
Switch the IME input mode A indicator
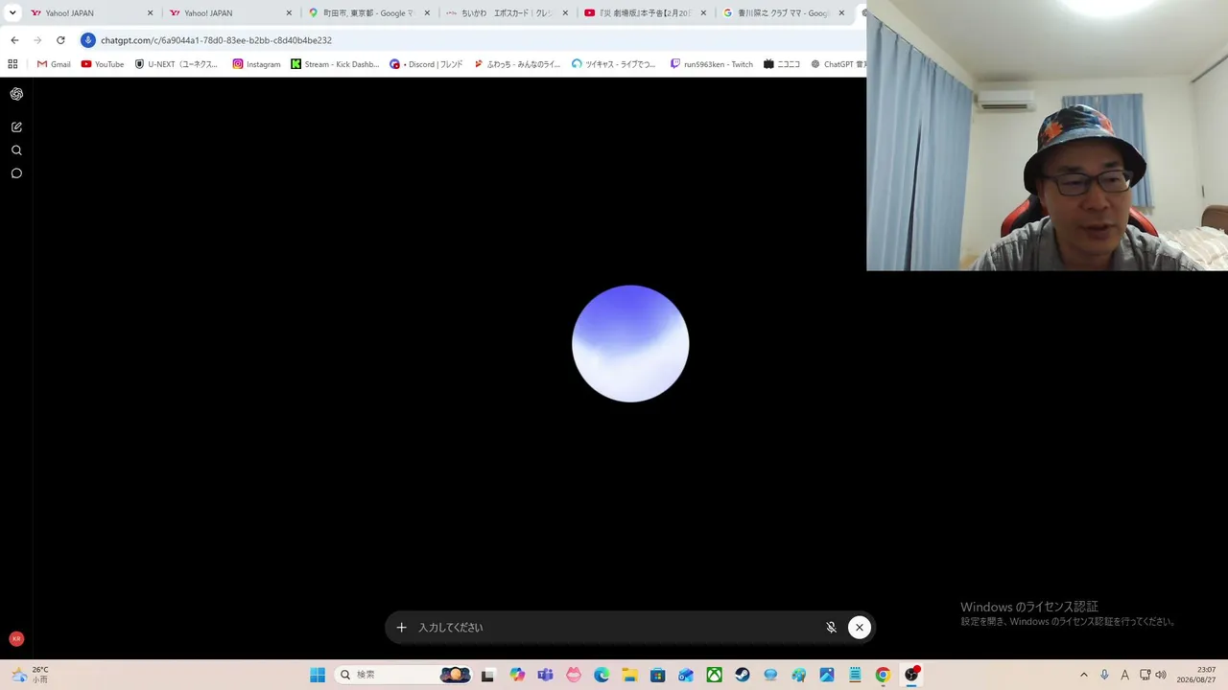(1125, 675)
